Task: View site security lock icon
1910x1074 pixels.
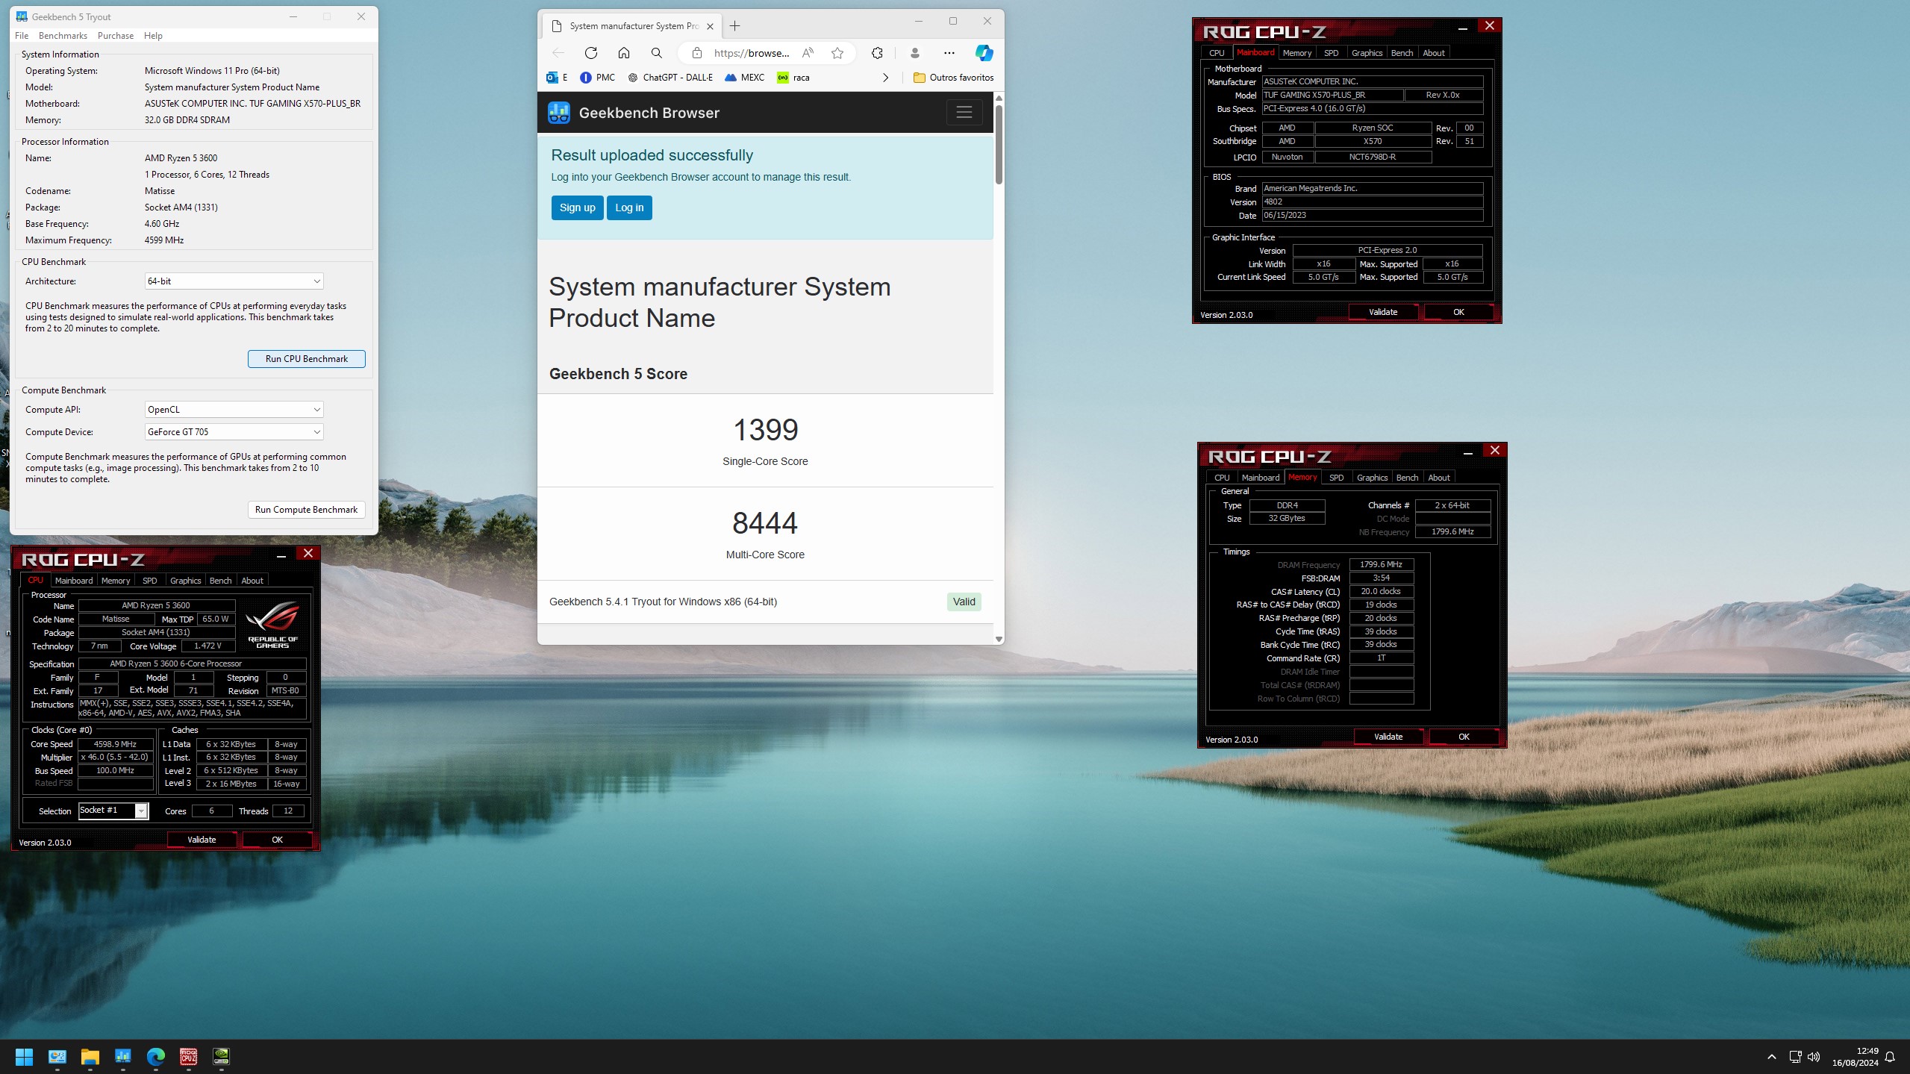Action: tap(697, 53)
